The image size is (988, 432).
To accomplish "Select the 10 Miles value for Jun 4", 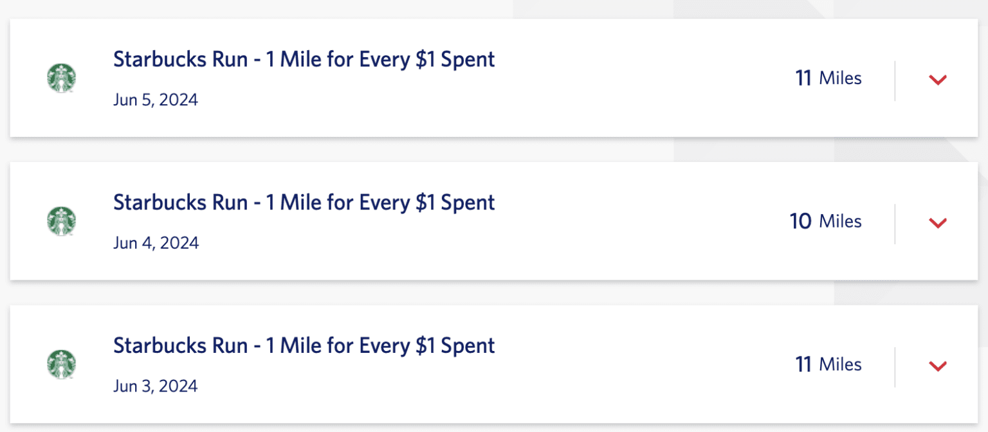I will (x=826, y=221).
